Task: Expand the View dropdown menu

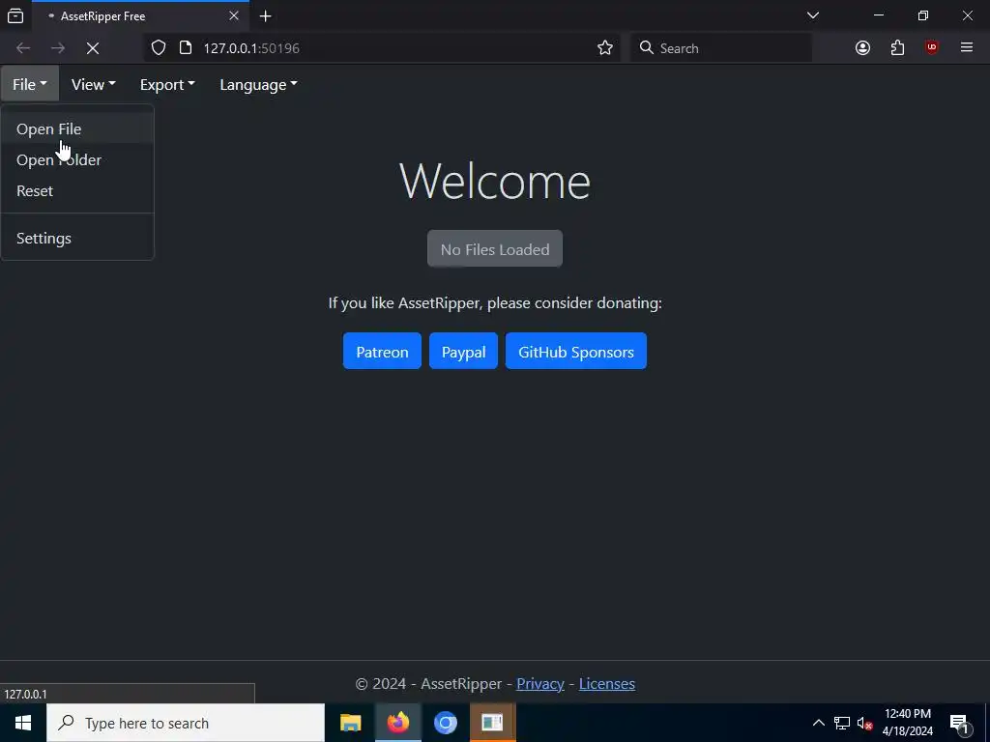Action: 93,84
